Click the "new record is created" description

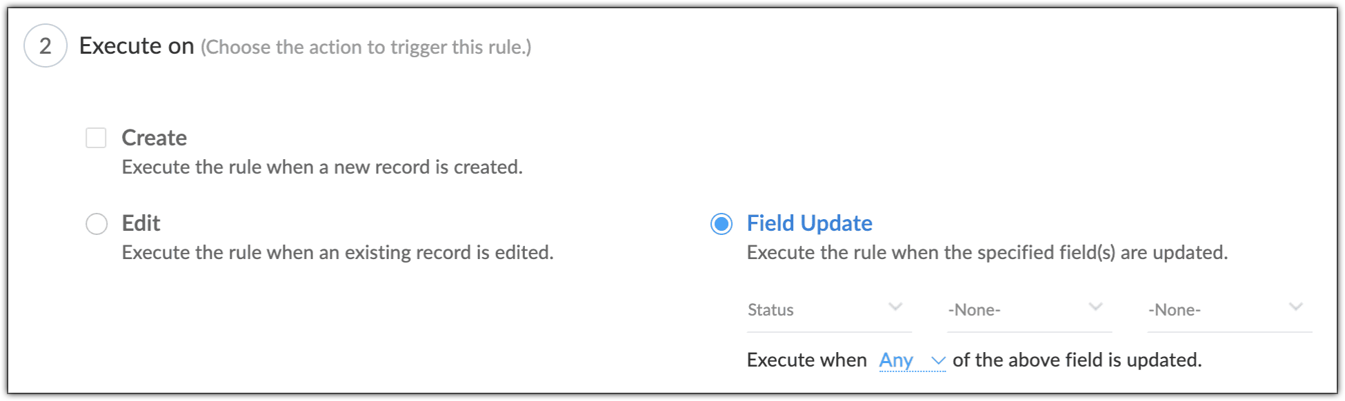tap(322, 167)
